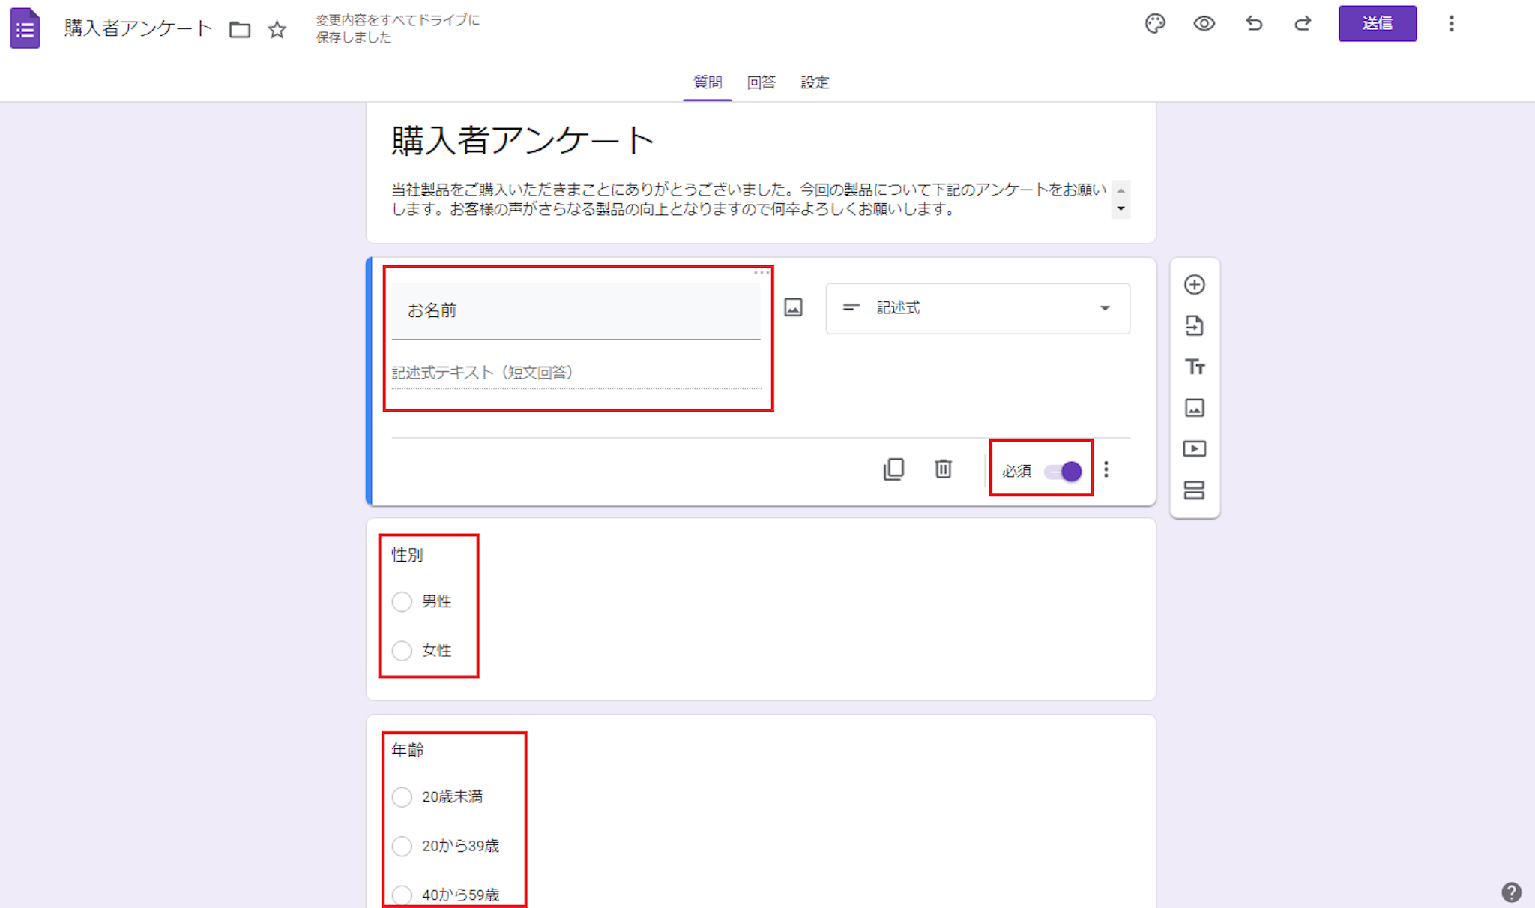Add a video using sidebar icon
The image size is (1535, 908).
click(1194, 449)
